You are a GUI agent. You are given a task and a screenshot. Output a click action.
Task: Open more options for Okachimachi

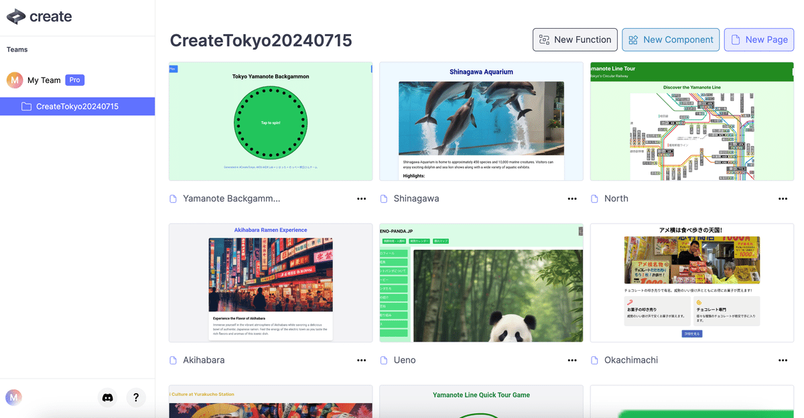[783, 360]
